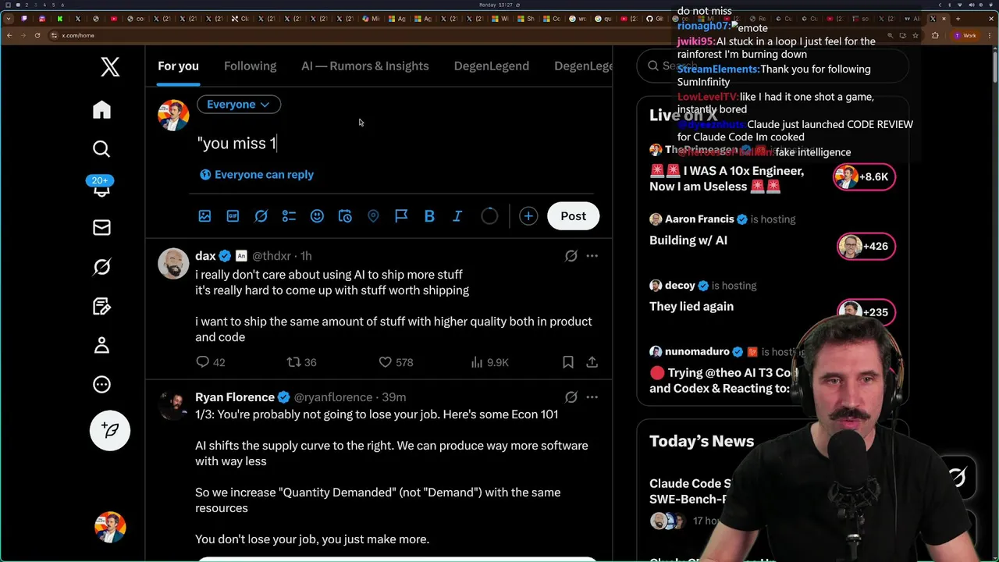Click the post composer text field
The width and height of the screenshot is (999, 562).
[395, 143]
